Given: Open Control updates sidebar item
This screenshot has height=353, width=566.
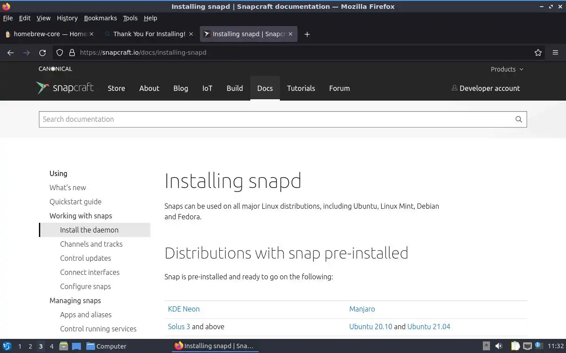Looking at the screenshot, I should tap(85, 258).
